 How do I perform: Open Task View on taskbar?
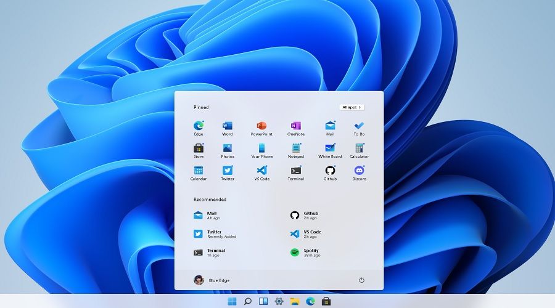tap(263, 301)
